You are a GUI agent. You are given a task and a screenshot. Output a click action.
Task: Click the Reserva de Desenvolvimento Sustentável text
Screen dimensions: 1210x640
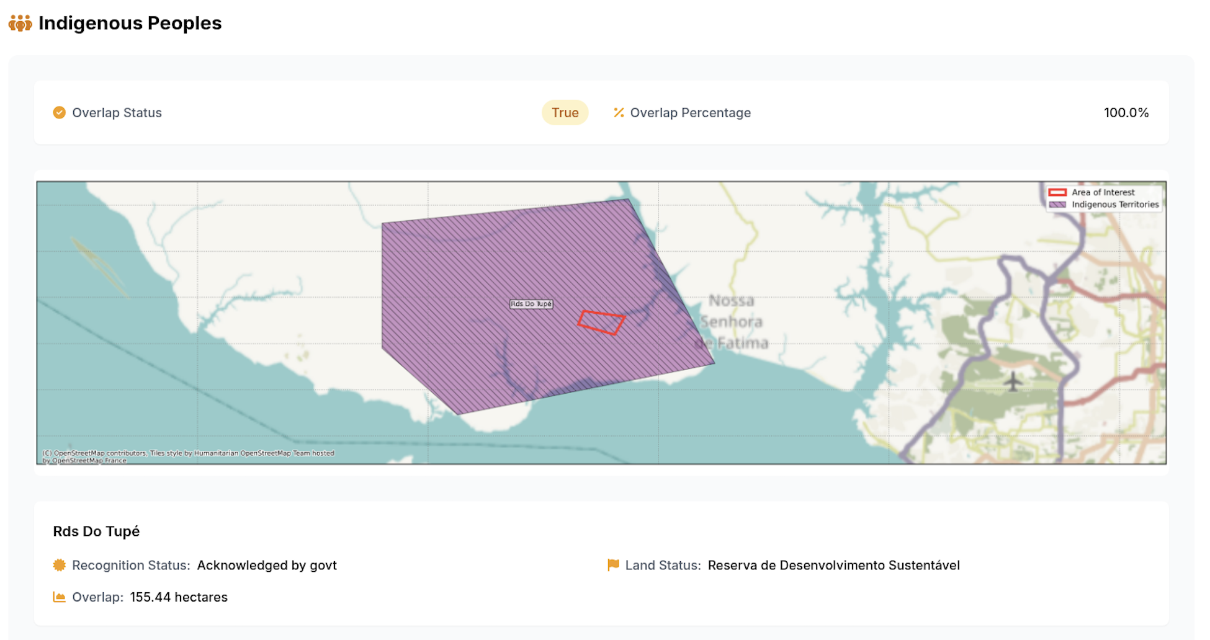click(x=833, y=565)
